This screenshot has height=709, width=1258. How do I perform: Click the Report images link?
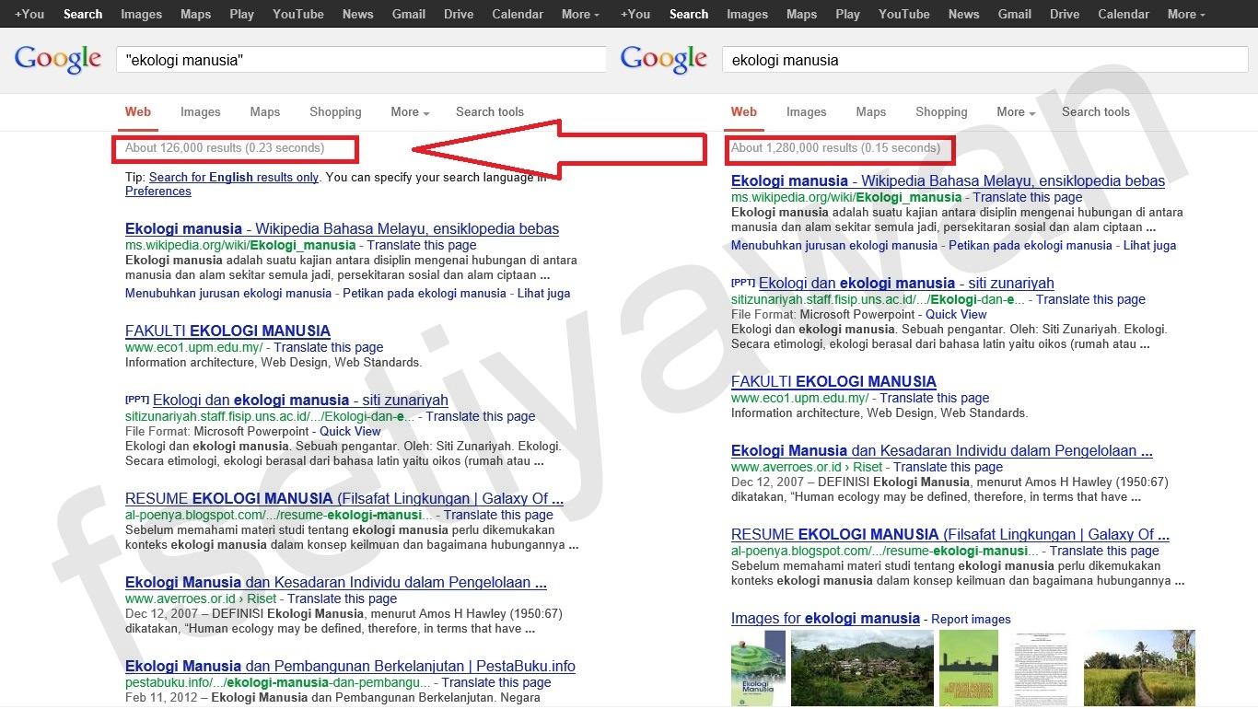(x=971, y=620)
